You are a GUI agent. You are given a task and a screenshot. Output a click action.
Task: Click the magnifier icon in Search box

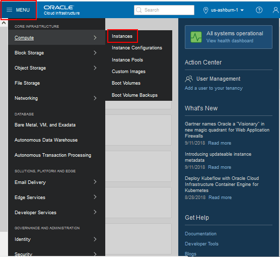coord(139,10)
